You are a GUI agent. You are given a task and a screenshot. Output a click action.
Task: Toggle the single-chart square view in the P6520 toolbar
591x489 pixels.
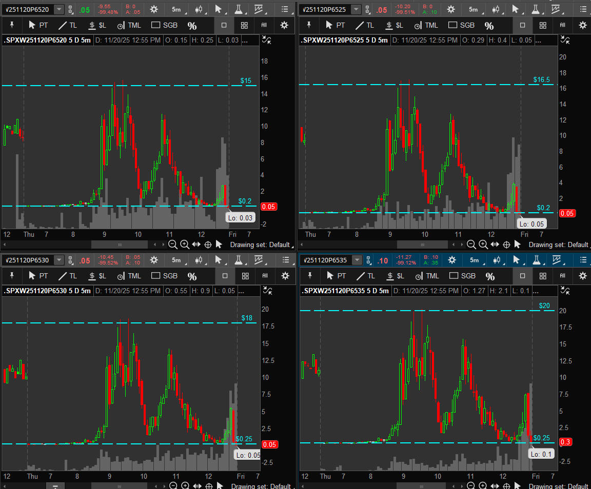tap(224, 25)
